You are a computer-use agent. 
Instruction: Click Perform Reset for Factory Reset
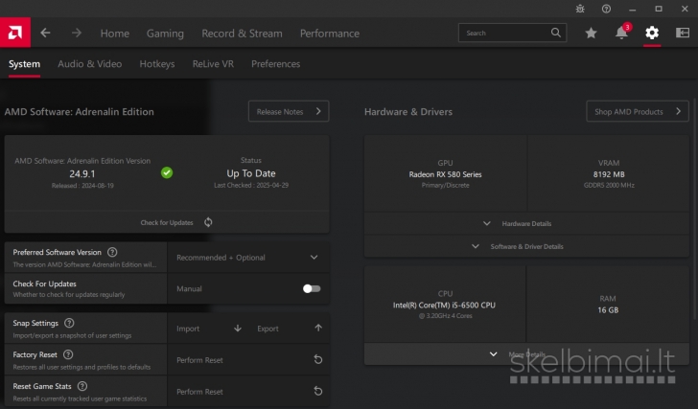pos(248,360)
